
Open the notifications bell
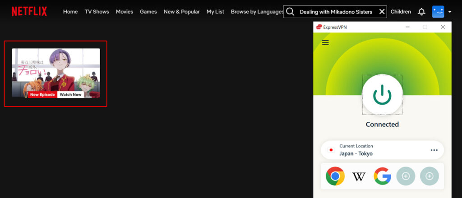tap(422, 12)
